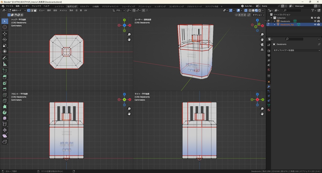Switch to rendered viewport shading
This screenshot has height=173, width=322.
click(260, 10)
